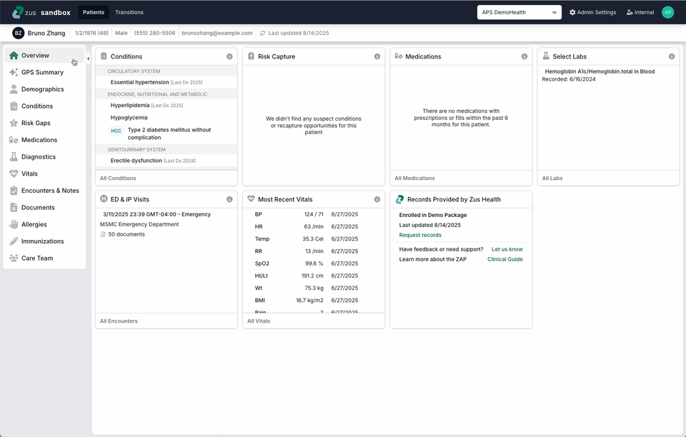The width and height of the screenshot is (686, 437).
Task: Show info for the Risk Capture card
Action: [x=377, y=56]
